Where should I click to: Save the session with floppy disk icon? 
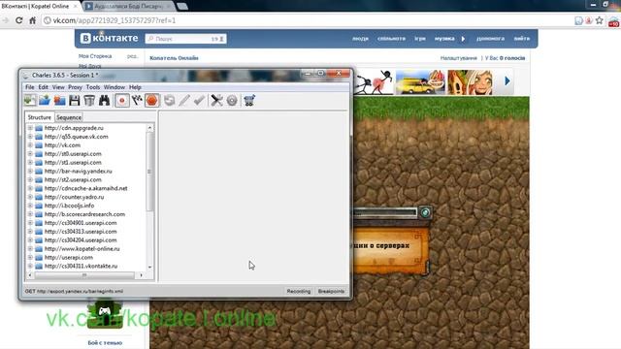click(75, 101)
